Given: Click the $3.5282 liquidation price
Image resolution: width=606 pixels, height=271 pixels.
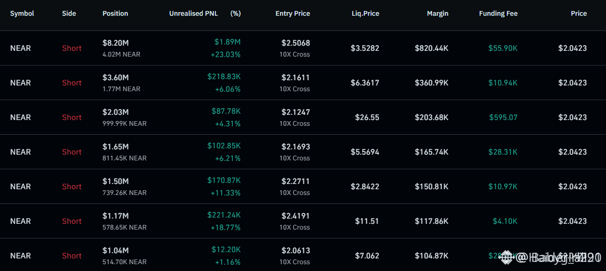Looking at the screenshot, I should point(365,48).
